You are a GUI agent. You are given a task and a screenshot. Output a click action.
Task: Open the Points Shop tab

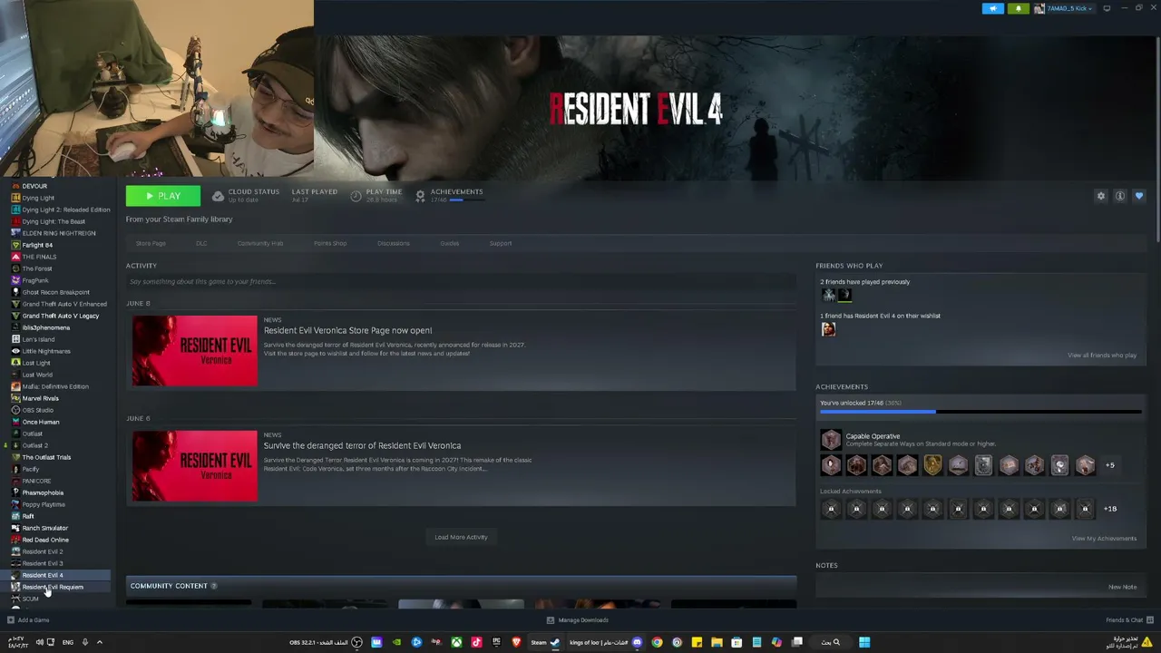tap(330, 243)
